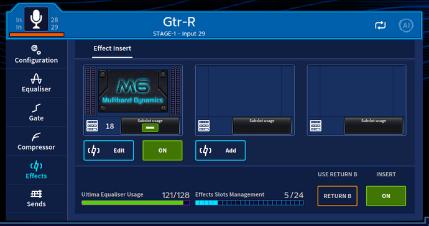The image size is (429, 226).
Task: Click Edit for the M6 effect
Action: pyautogui.click(x=109, y=150)
